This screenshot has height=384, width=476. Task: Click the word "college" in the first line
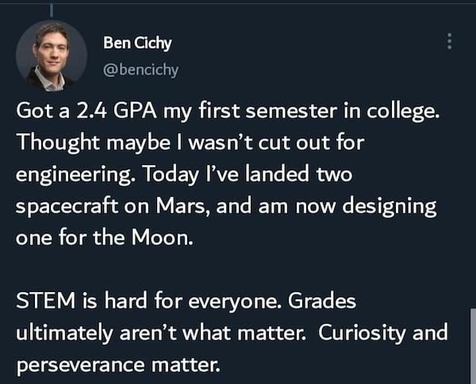pyautogui.click(x=403, y=111)
